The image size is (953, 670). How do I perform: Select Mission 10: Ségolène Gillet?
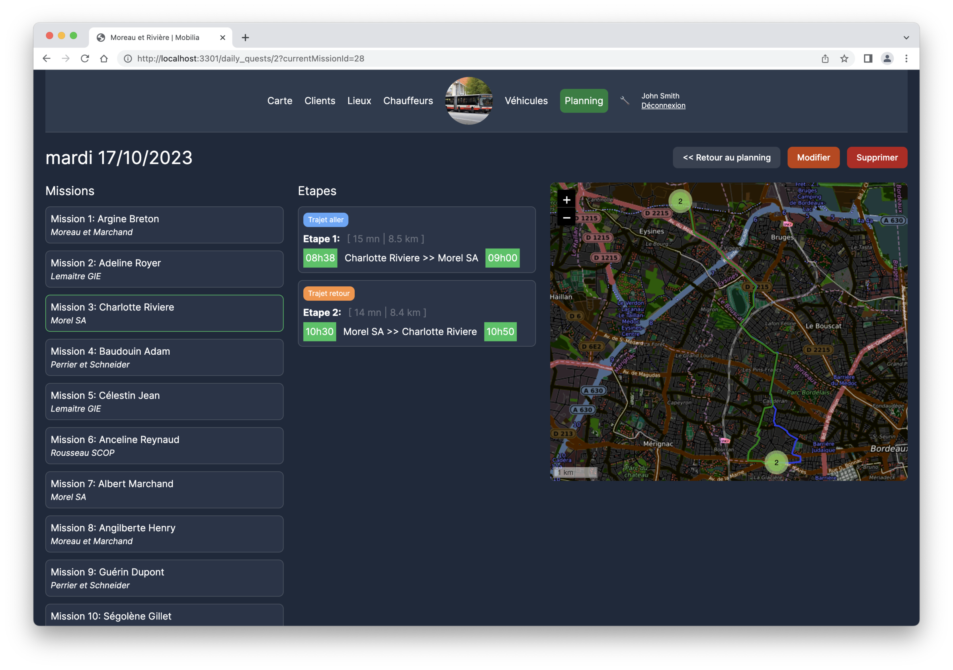(164, 615)
